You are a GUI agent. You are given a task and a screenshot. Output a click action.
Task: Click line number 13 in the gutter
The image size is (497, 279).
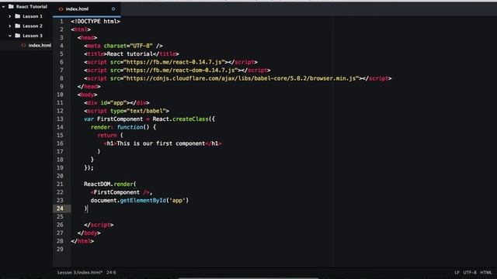(60, 119)
